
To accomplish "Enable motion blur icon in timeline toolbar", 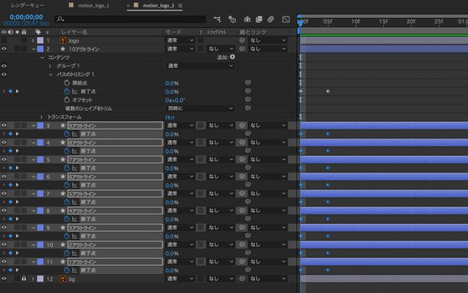I will pos(271,19).
